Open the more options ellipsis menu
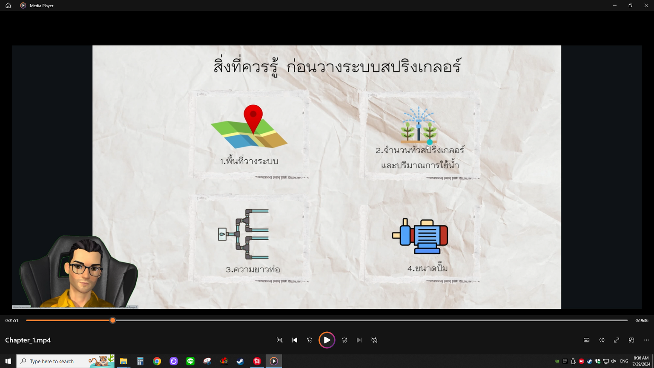This screenshot has width=654, height=368. (646, 340)
